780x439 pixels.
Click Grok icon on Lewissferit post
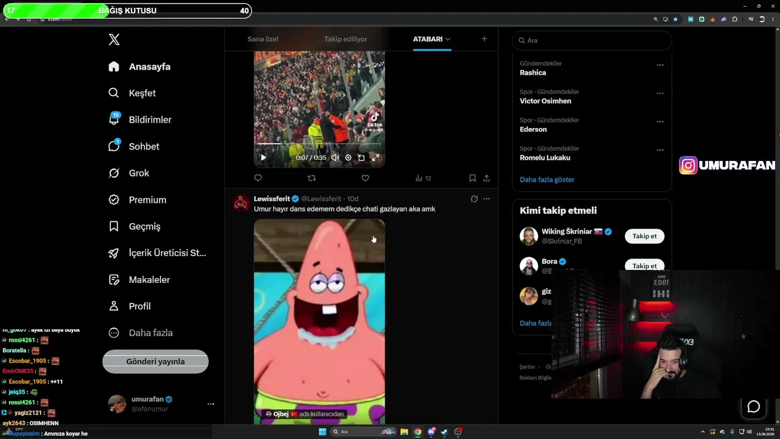tap(474, 199)
